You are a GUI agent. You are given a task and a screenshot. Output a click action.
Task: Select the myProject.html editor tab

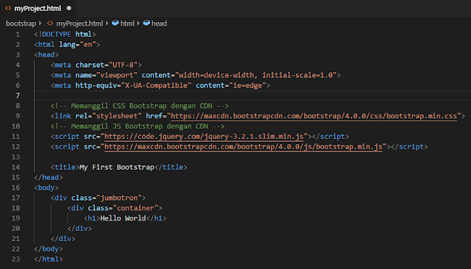(38, 8)
